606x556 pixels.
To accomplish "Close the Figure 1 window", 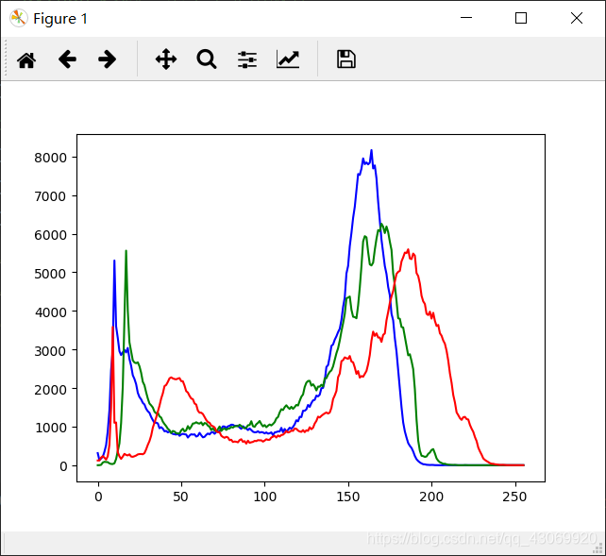I will coord(577,18).
